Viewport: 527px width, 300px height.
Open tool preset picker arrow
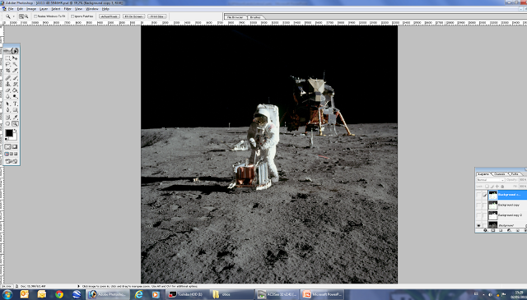13,16
